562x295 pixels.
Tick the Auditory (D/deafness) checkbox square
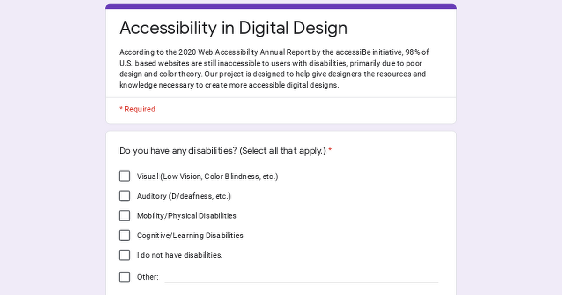(x=125, y=196)
